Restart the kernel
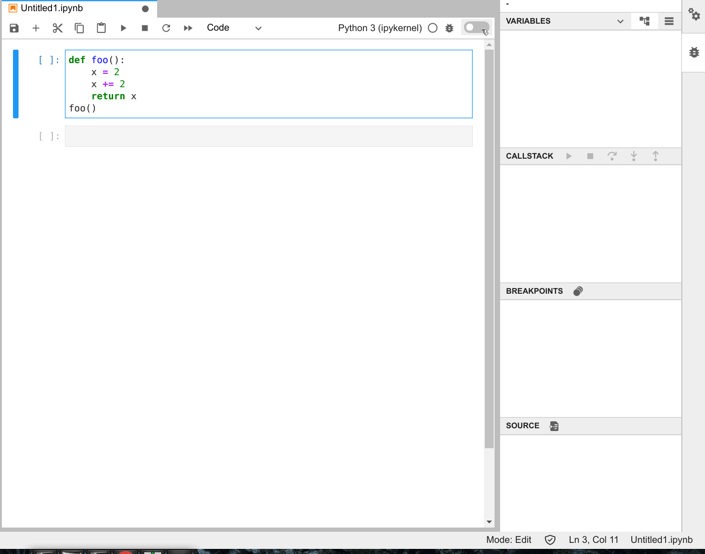Screen dimensions: 705x554 [x=166, y=28]
